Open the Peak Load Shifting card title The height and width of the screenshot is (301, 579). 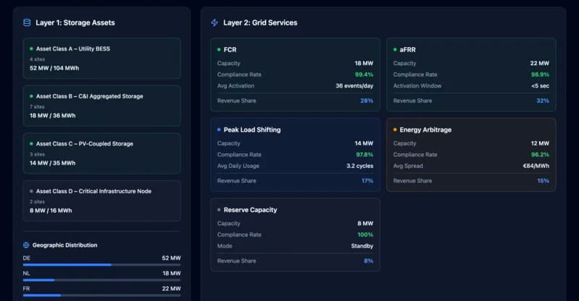[x=252, y=130]
